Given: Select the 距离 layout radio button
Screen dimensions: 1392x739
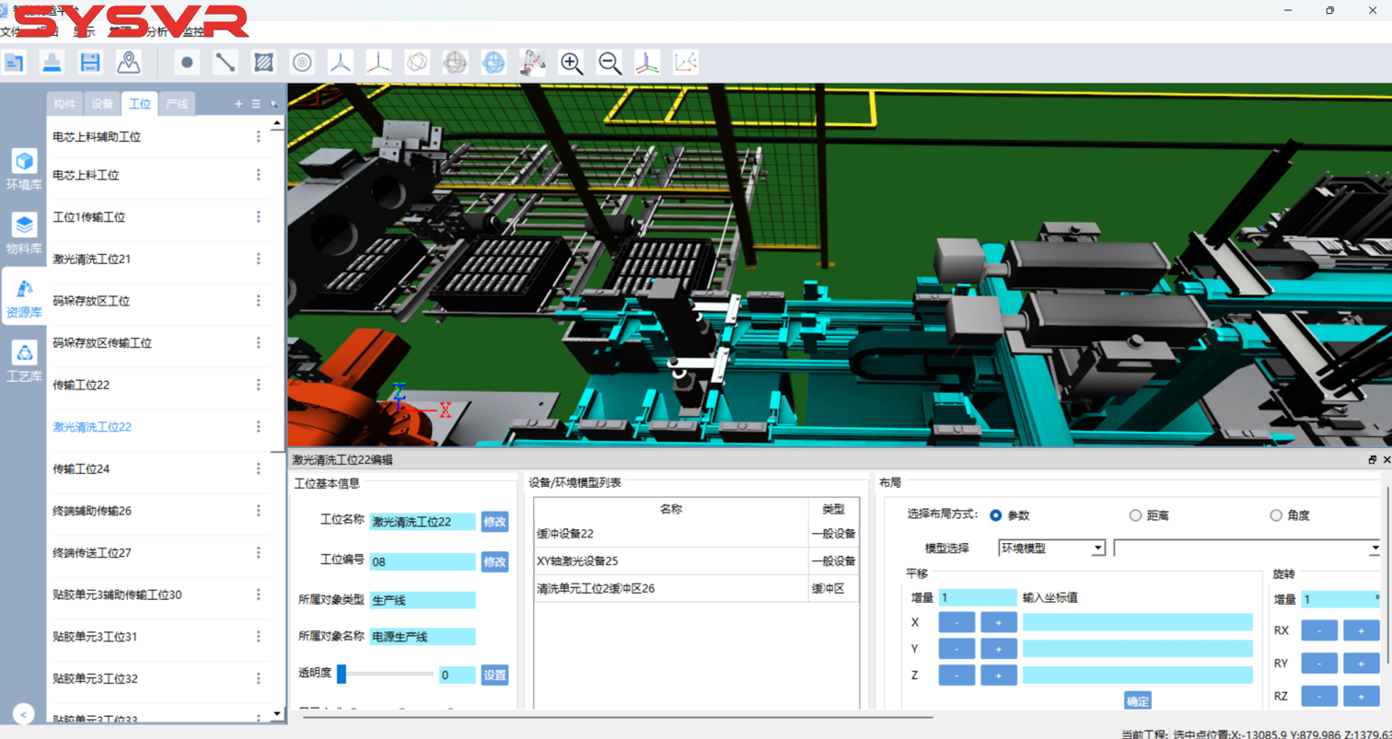Looking at the screenshot, I should pyautogui.click(x=1135, y=515).
